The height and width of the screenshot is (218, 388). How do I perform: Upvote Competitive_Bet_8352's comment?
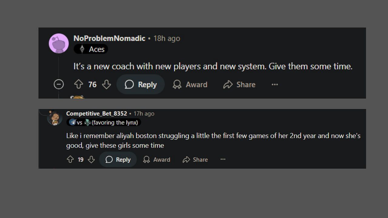pos(70,160)
